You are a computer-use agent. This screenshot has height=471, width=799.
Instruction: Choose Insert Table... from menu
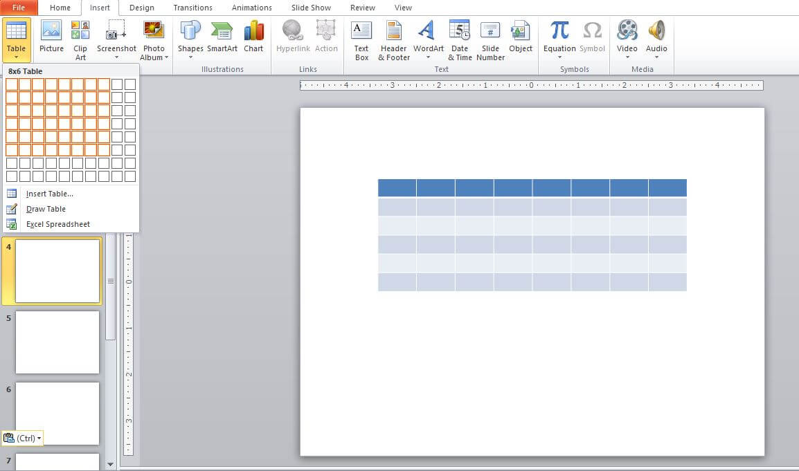tap(49, 194)
